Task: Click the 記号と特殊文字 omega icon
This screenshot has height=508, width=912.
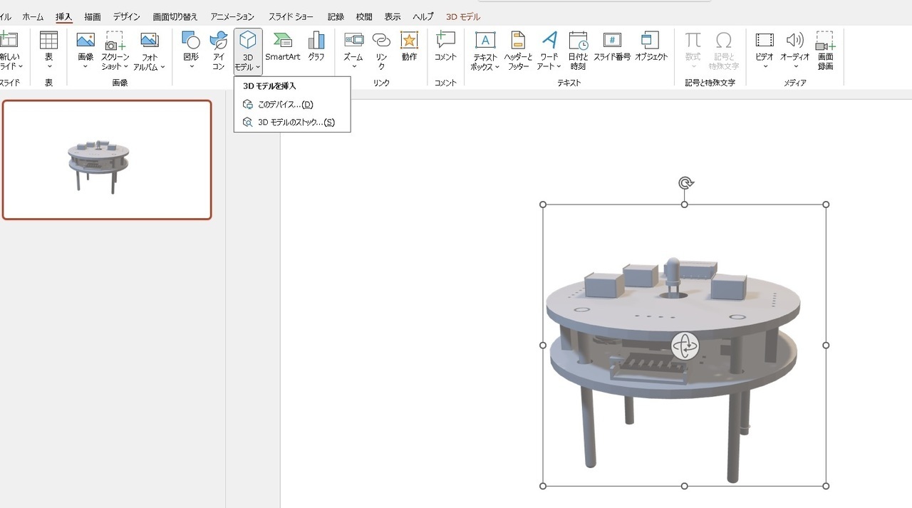Action: (724, 40)
